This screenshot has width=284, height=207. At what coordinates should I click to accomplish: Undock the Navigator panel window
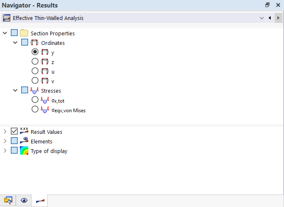(267, 5)
